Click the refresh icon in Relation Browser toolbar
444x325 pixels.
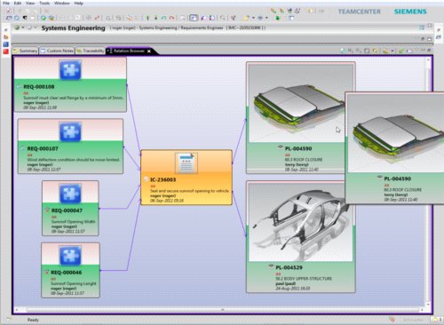pos(343,51)
